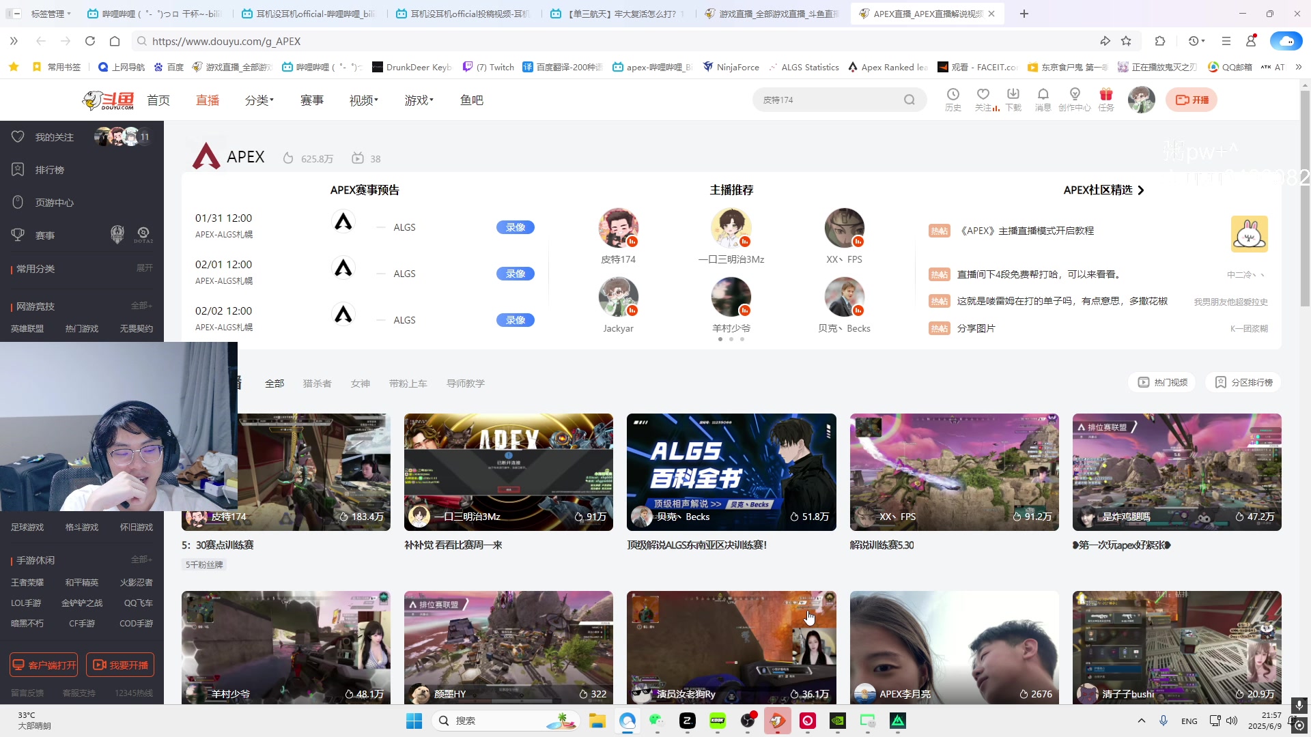Open the DOTA2 event icon beside 赛事
Viewport: 1311px width, 737px height.
(x=143, y=235)
